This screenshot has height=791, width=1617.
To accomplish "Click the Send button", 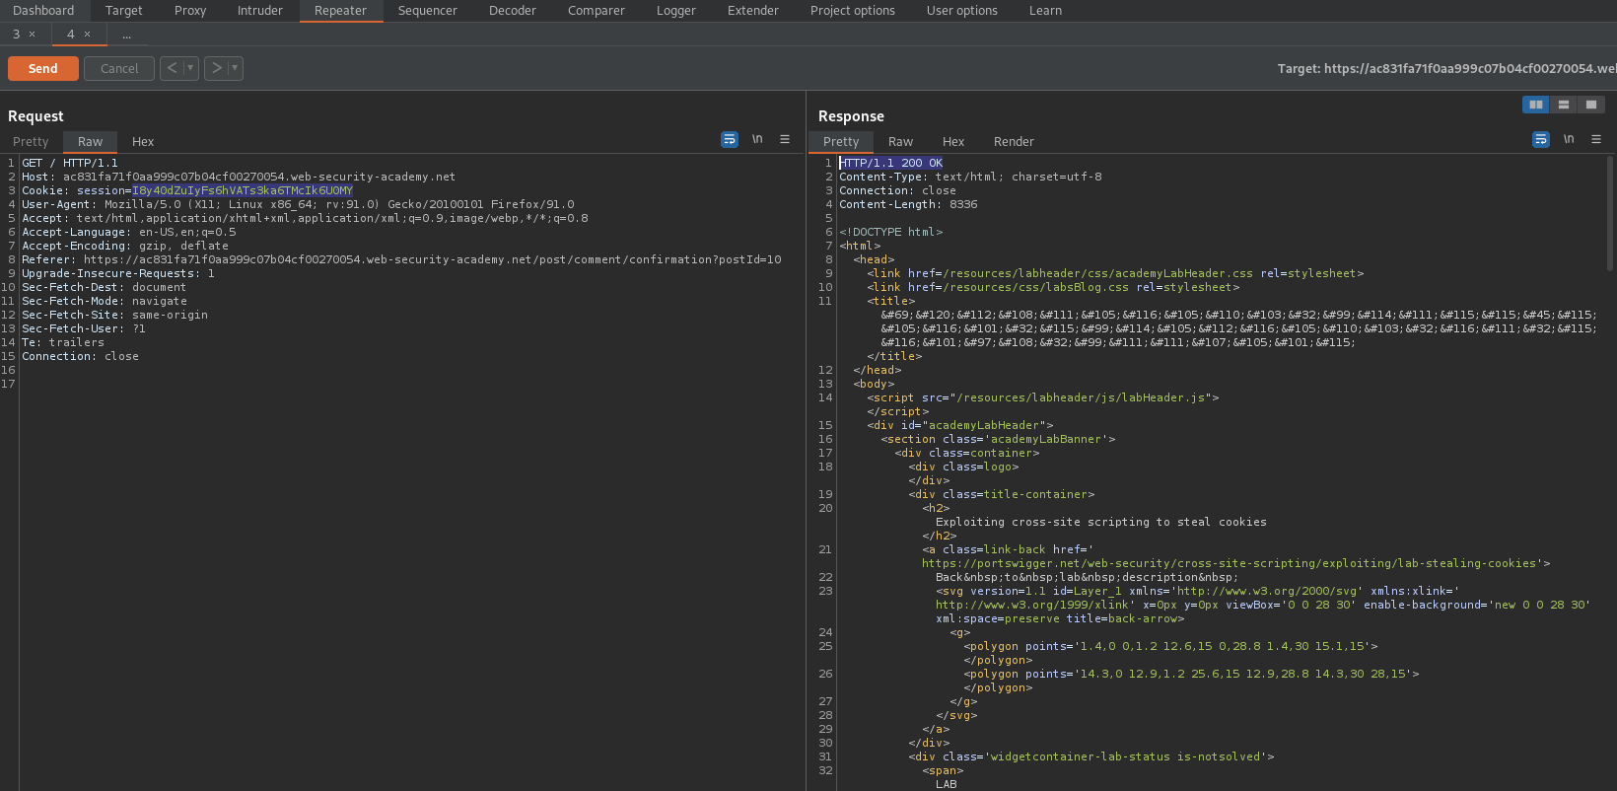I will coord(43,68).
